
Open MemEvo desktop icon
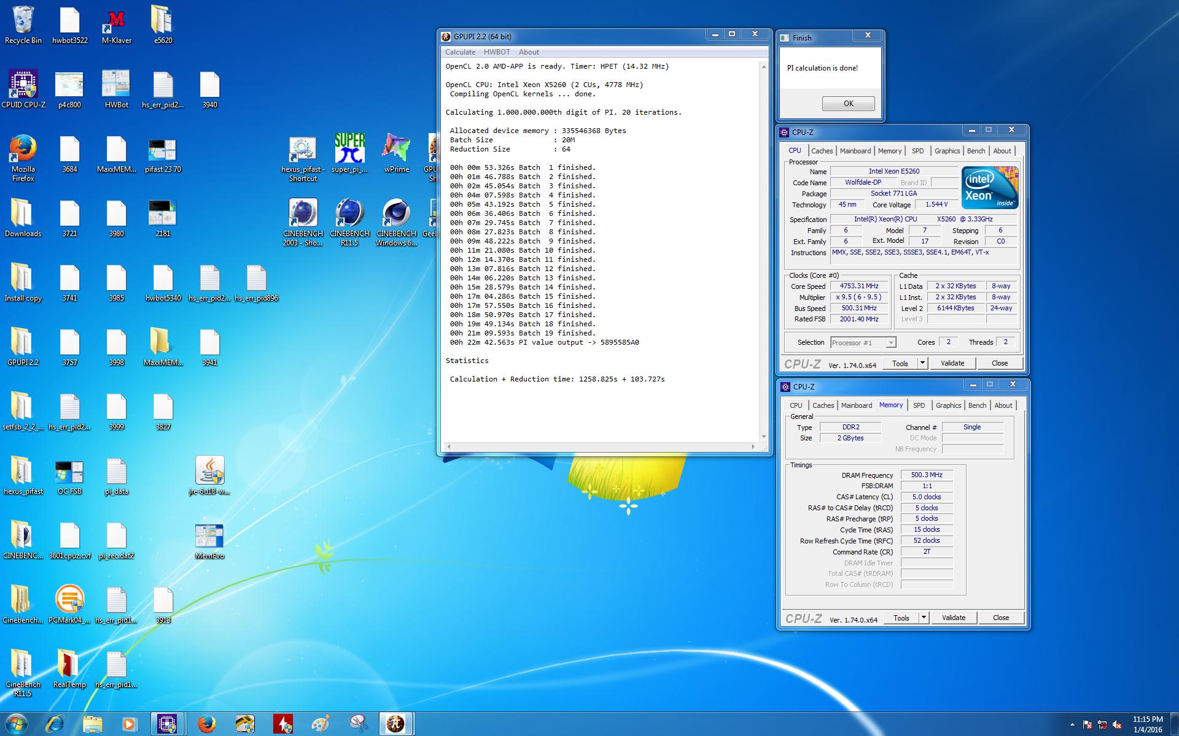coord(209,540)
